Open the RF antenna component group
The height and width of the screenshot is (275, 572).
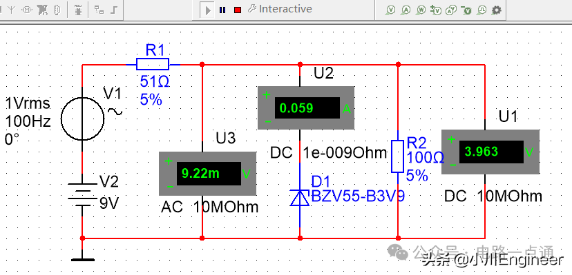[12, 10]
